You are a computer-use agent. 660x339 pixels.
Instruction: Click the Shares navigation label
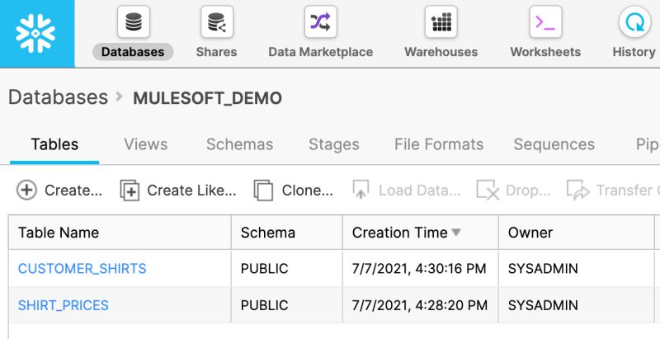216,52
